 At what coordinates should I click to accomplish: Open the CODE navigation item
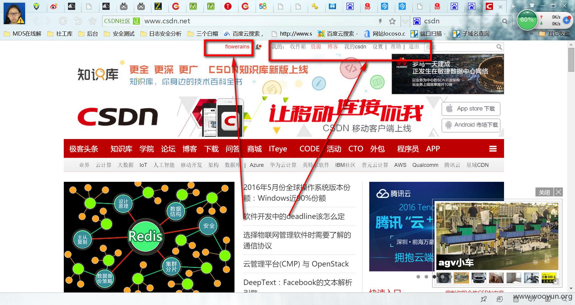click(310, 149)
